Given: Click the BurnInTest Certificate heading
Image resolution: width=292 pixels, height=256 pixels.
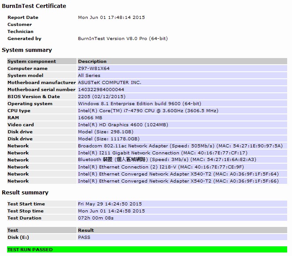Looking at the screenshot, I should point(34,6).
